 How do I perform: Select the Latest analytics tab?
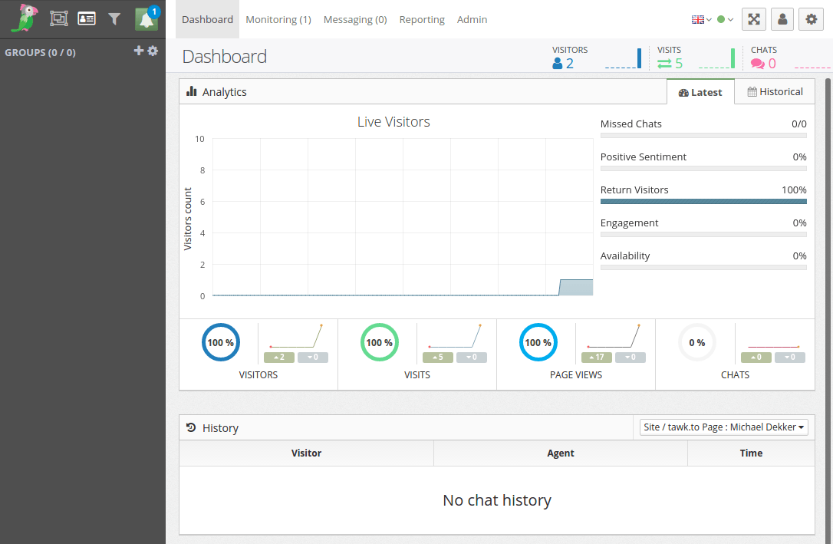click(700, 91)
